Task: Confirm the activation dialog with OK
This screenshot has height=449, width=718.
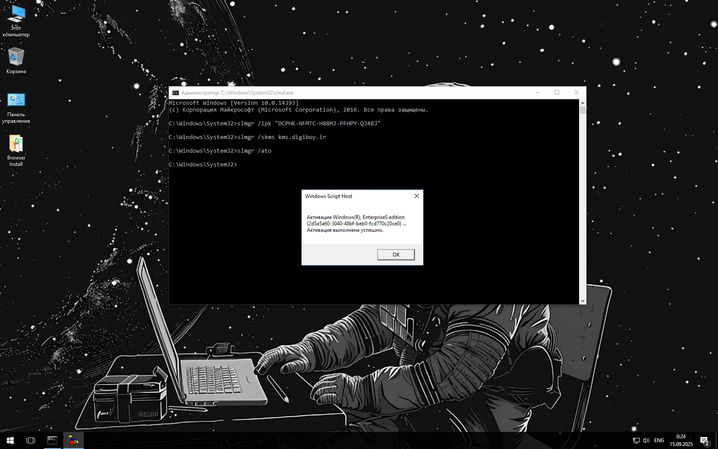Action: pyautogui.click(x=396, y=255)
